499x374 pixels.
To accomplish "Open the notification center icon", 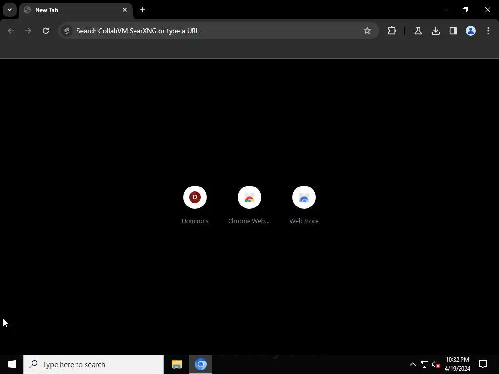I will tap(483, 364).
